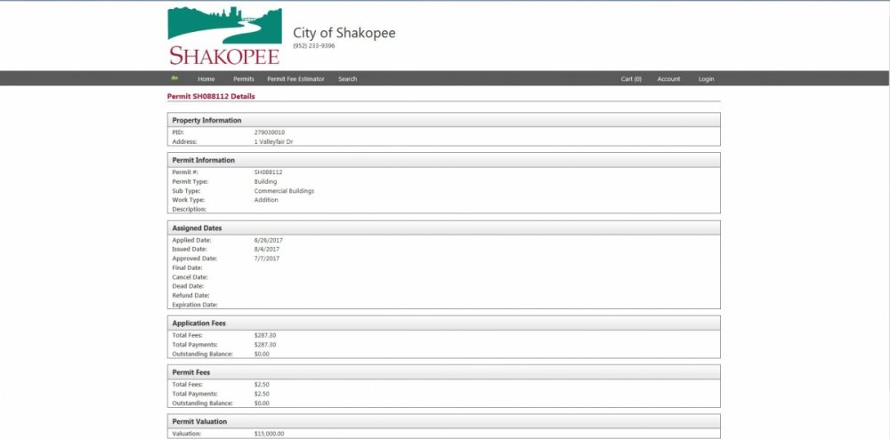Screen dimensions: 890x439
Task: Click the Login link
Action: click(x=706, y=79)
